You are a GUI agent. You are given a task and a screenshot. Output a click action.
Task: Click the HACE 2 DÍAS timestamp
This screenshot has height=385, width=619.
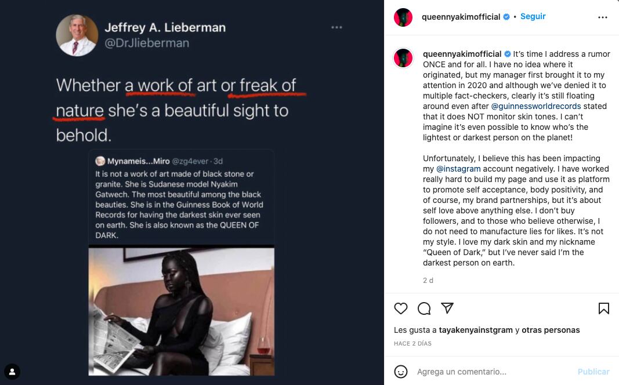412,344
